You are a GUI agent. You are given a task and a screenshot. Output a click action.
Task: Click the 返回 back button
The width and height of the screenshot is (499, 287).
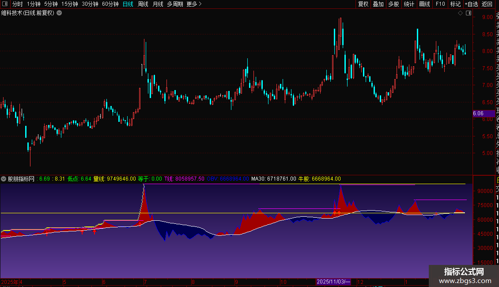click(x=487, y=4)
